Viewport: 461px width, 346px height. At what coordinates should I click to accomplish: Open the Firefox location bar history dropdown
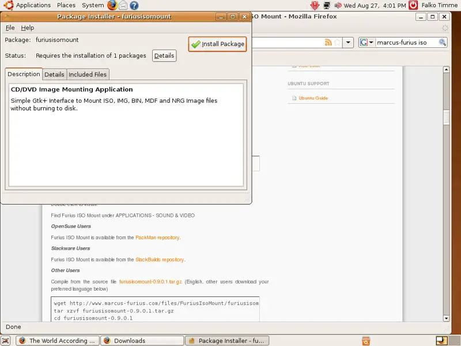348,42
